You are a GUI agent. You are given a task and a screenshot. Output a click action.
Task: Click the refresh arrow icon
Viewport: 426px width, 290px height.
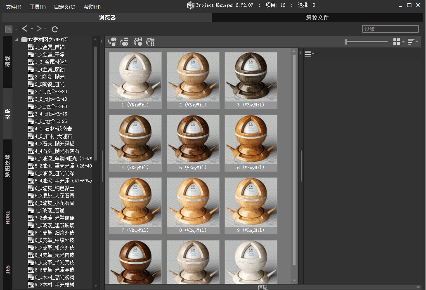[55, 29]
